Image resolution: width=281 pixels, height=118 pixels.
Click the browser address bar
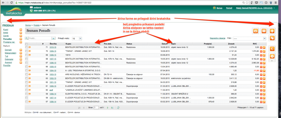[128, 3]
